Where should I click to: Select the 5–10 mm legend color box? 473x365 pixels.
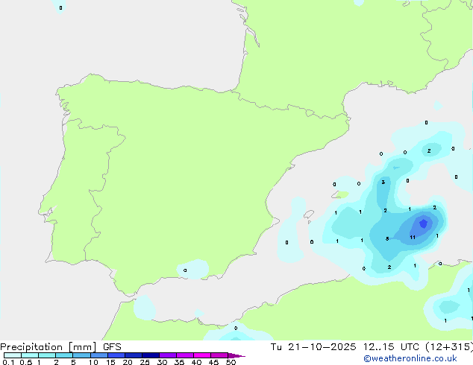(x=81, y=355)
